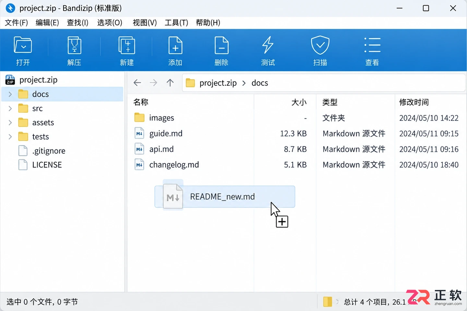Open the 编辑(E) menu
The image size is (467, 311).
(47, 23)
